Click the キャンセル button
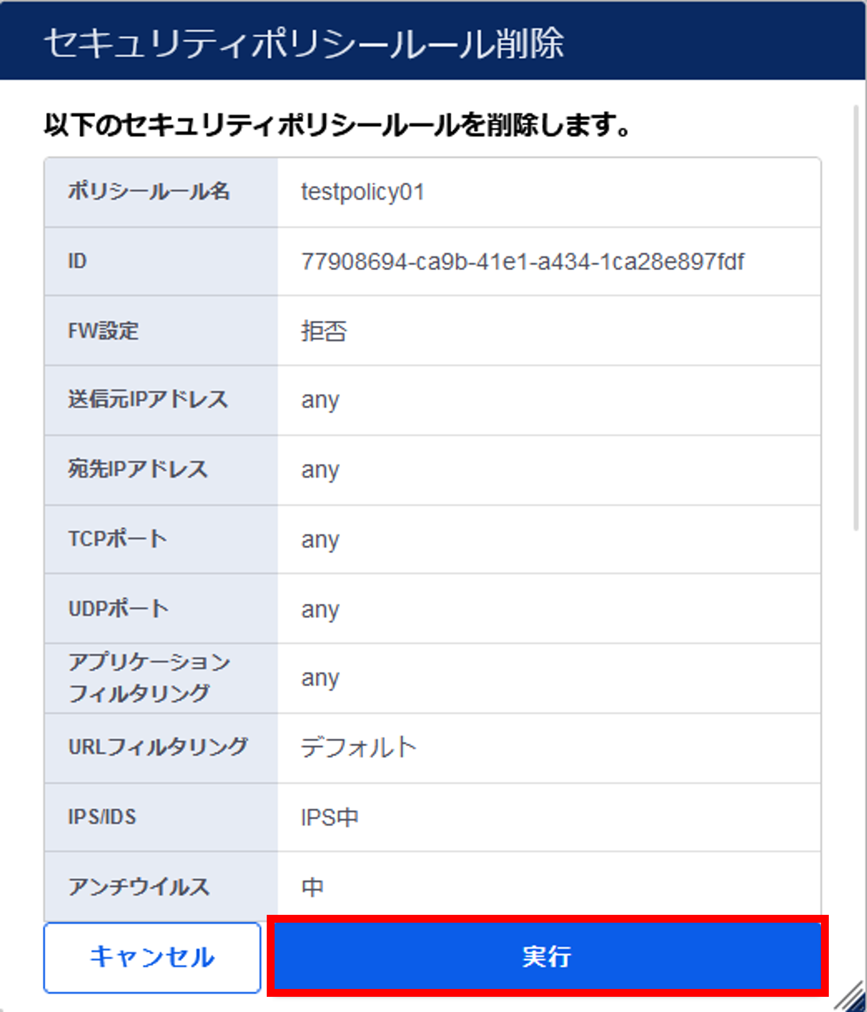The width and height of the screenshot is (867, 1012). 152,957
